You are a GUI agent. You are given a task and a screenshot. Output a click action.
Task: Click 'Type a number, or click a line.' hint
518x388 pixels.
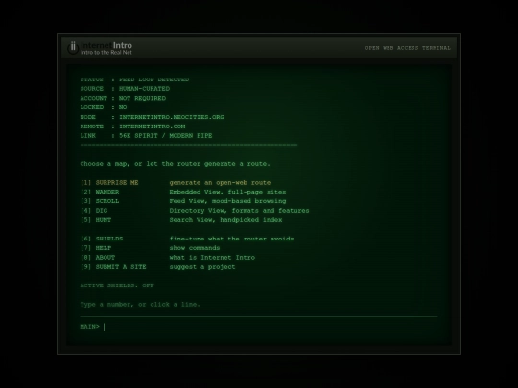[140, 305]
